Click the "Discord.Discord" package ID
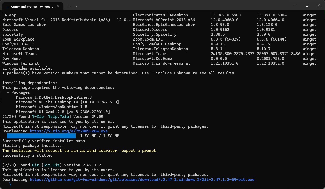Screen dimensions: 325x189 pos(150,30)
